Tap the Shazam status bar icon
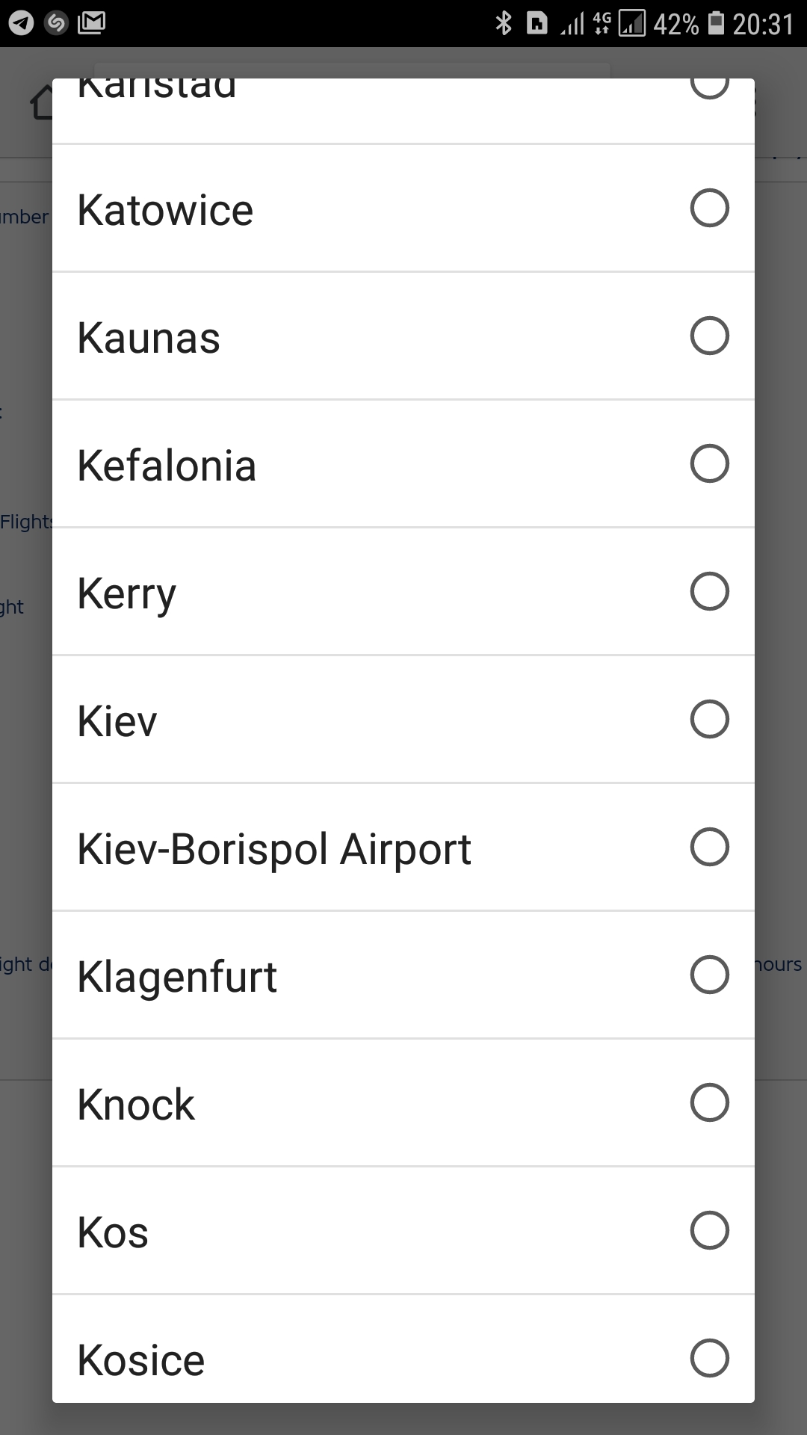Viewport: 807px width, 1435px height. (56, 24)
